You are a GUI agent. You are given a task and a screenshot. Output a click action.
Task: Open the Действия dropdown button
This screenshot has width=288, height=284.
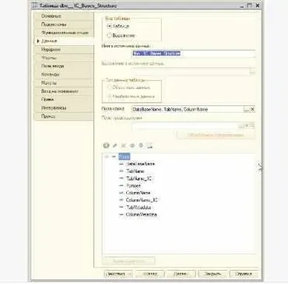click(118, 274)
